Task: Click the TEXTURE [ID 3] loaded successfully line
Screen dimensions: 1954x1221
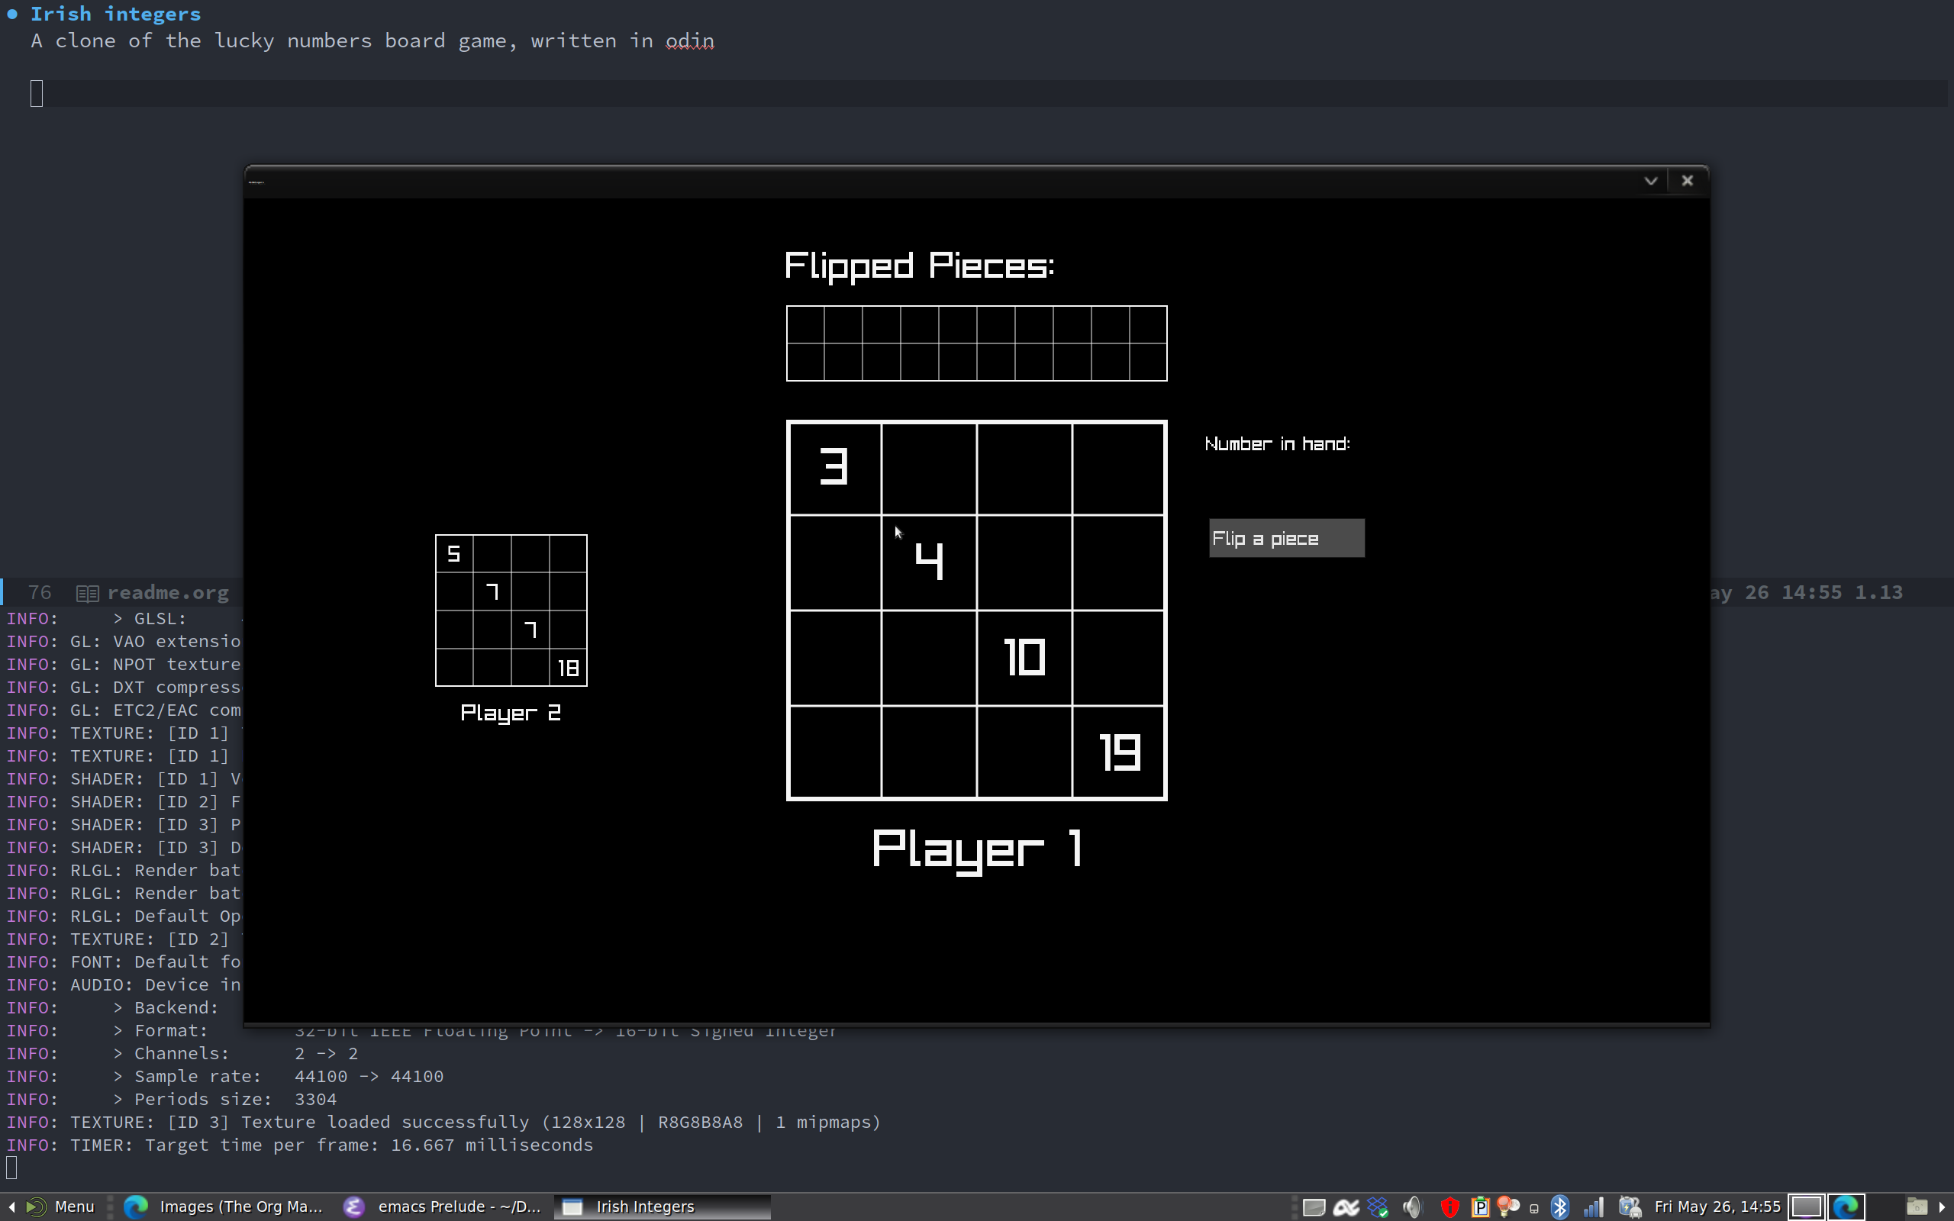Action: (x=443, y=1122)
